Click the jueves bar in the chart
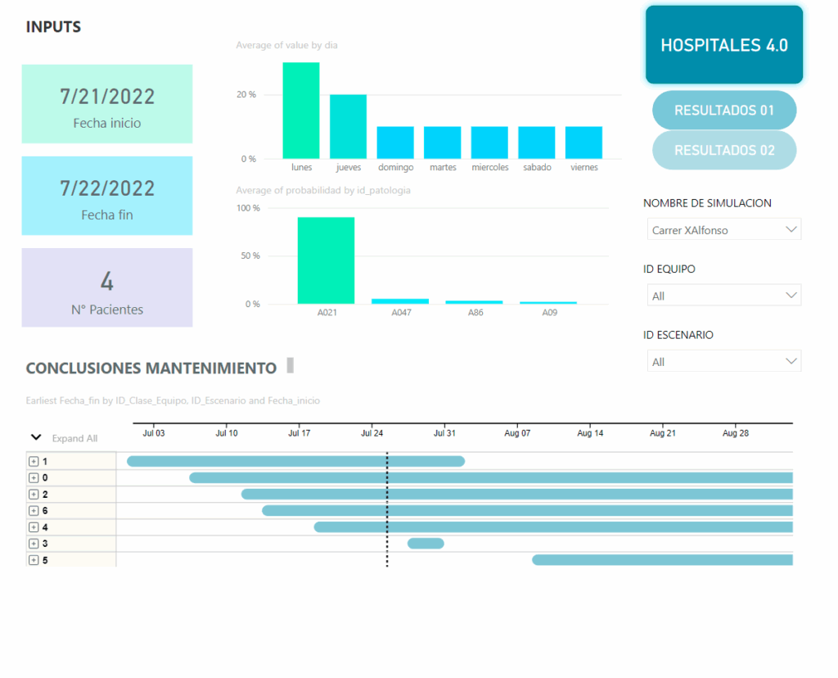Viewport: 838px width, 678px height. coord(348,127)
